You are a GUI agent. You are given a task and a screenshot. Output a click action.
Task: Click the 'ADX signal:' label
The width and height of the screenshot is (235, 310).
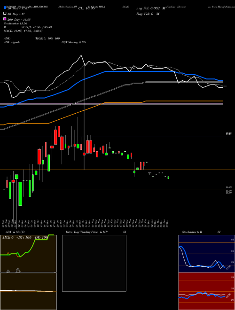coord(12,42)
